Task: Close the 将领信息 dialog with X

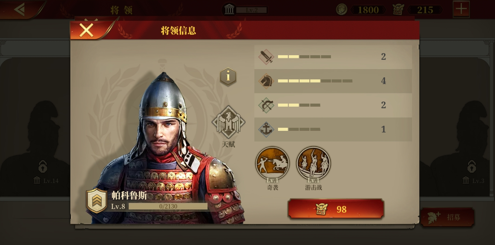Action: [87, 30]
